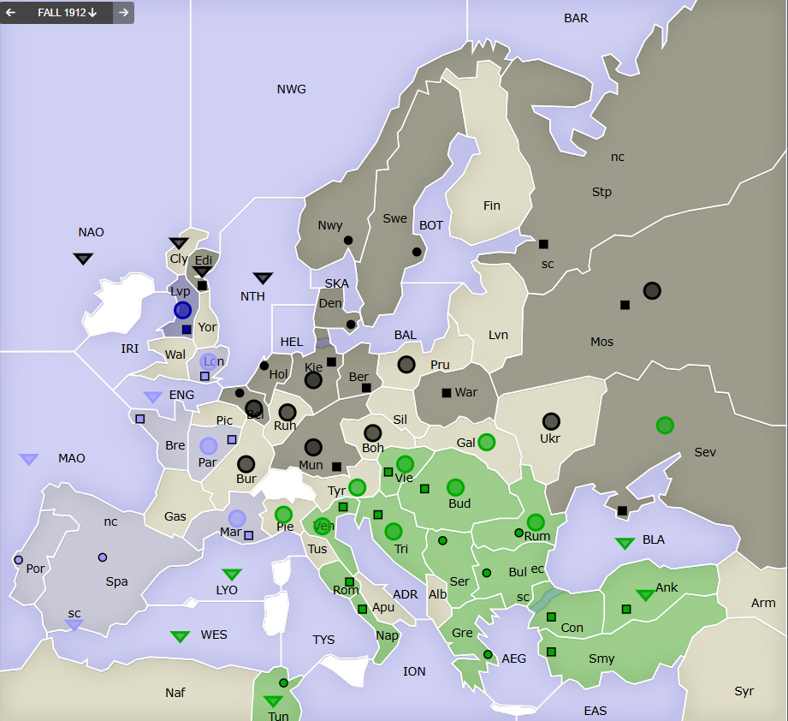This screenshot has height=721, width=788.
Task: Select the black army in Boh
Action: [372, 433]
